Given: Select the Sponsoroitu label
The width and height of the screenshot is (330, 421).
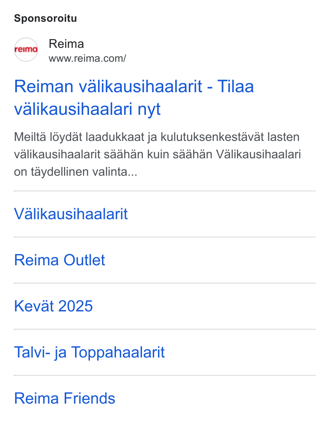Looking at the screenshot, I should coord(46,18).
